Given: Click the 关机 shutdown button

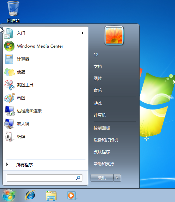Looking at the screenshot, I should (102, 178).
